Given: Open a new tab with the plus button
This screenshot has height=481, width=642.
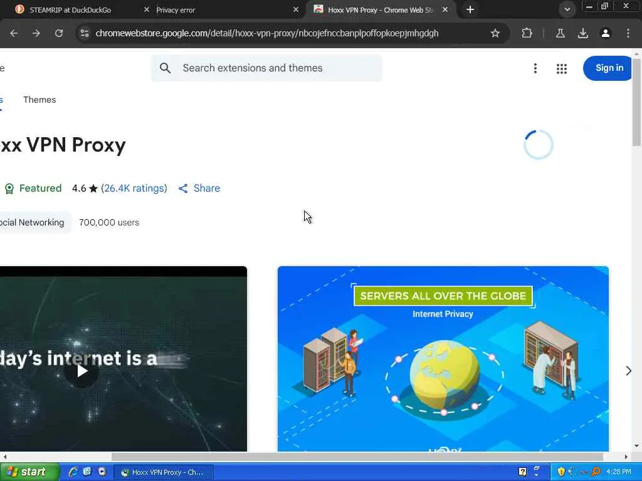Looking at the screenshot, I should (470, 9).
